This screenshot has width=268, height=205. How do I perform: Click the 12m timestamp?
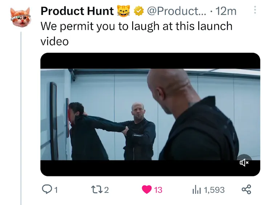(x=226, y=11)
